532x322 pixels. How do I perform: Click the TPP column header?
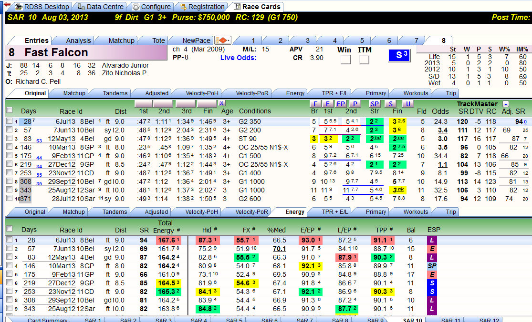click(x=381, y=230)
